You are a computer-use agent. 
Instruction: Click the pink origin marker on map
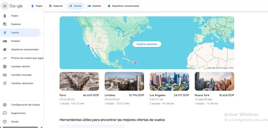point(135,63)
